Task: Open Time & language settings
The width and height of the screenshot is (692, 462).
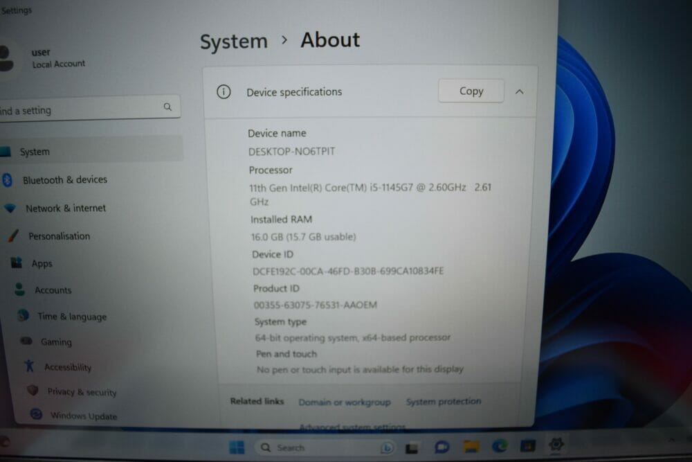Action: [72, 317]
